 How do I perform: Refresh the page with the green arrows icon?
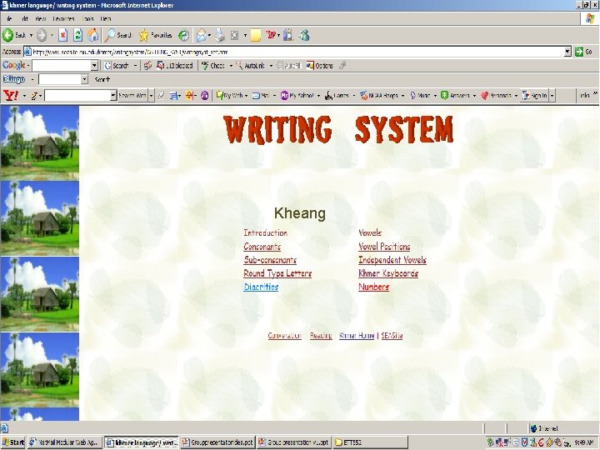[x=77, y=36]
